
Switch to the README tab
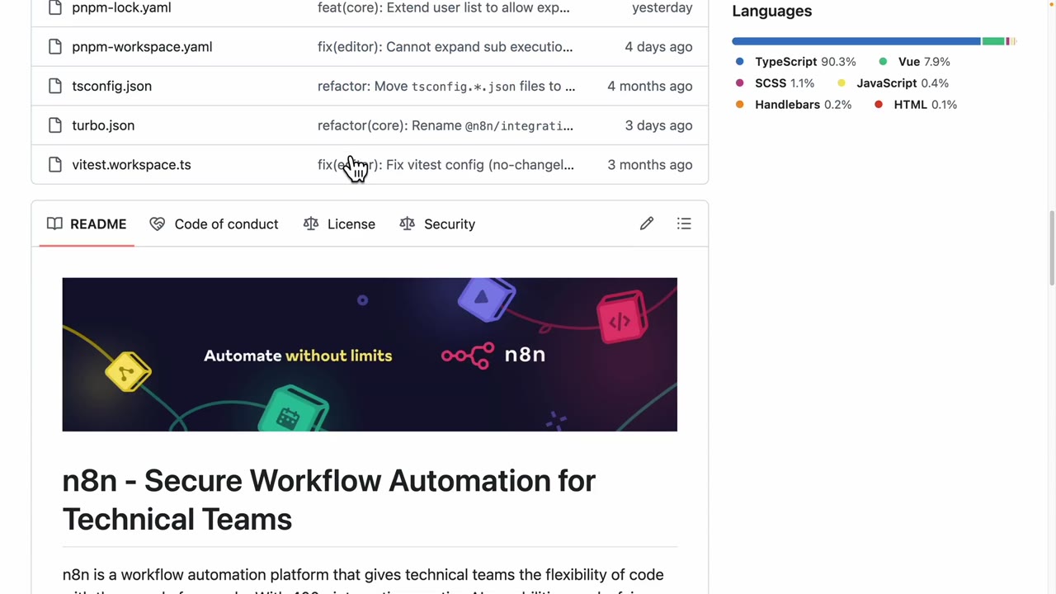click(87, 224)
